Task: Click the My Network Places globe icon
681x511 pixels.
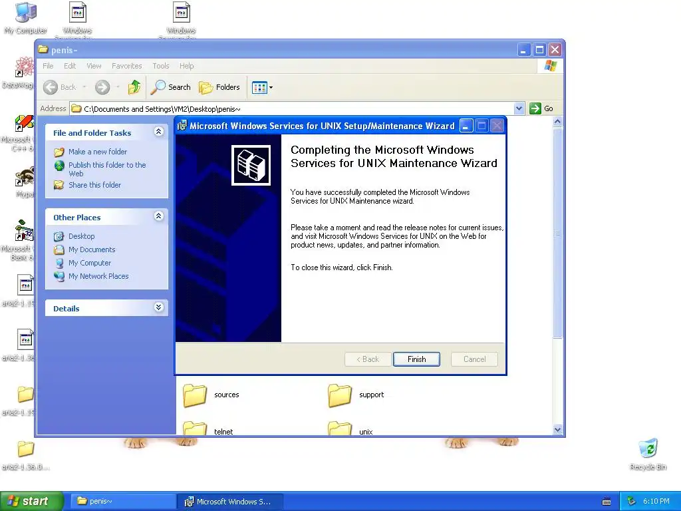Action: [x=59, y=276]
